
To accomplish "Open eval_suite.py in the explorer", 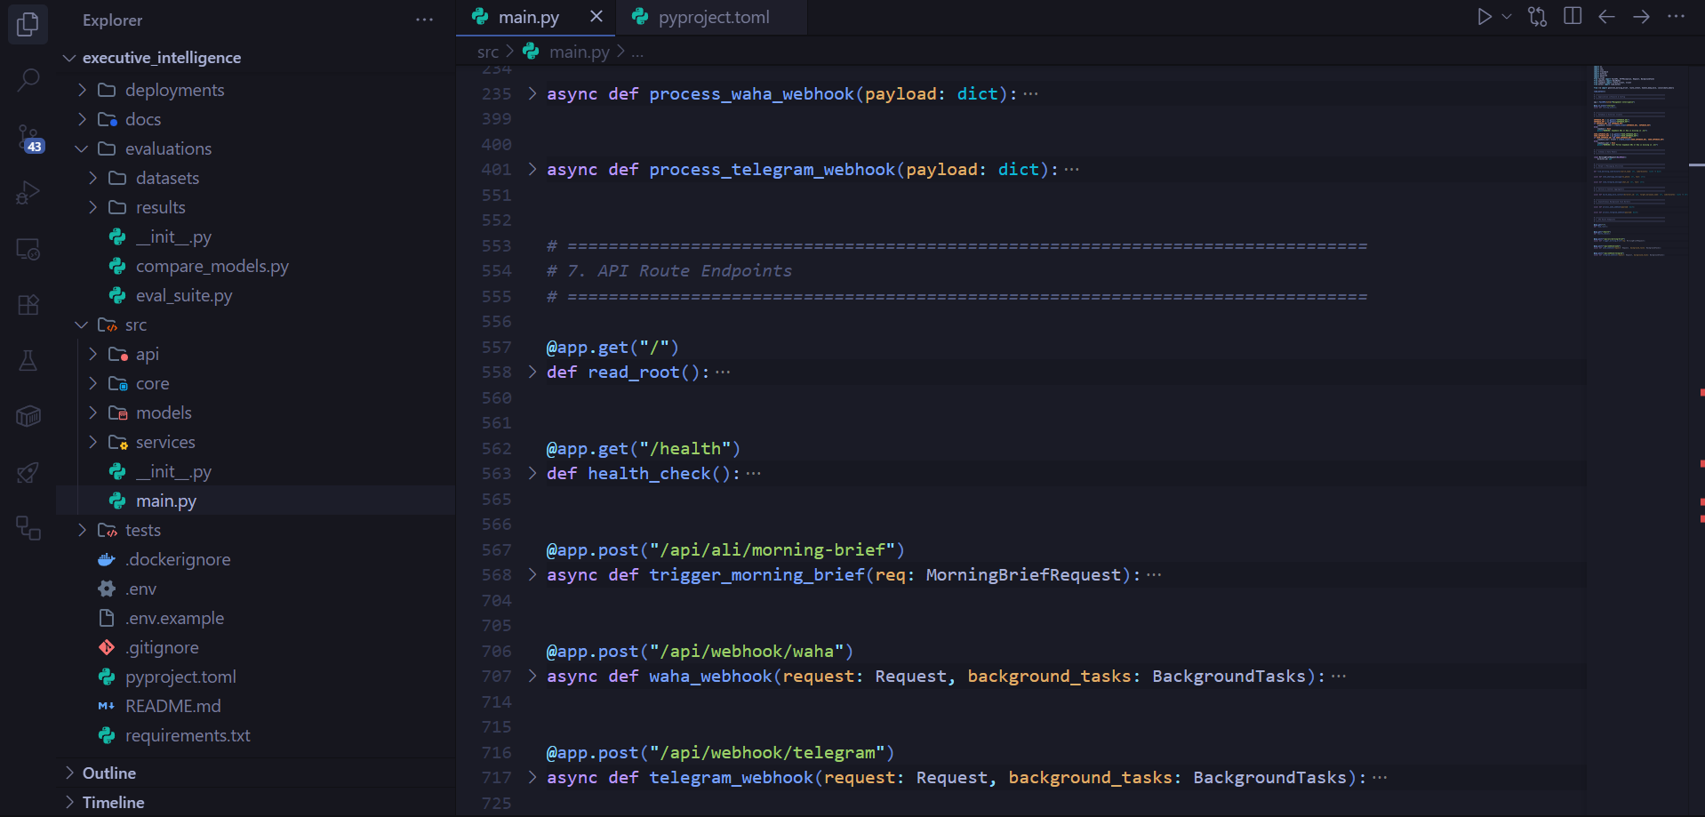I will (x=184, y=295).
